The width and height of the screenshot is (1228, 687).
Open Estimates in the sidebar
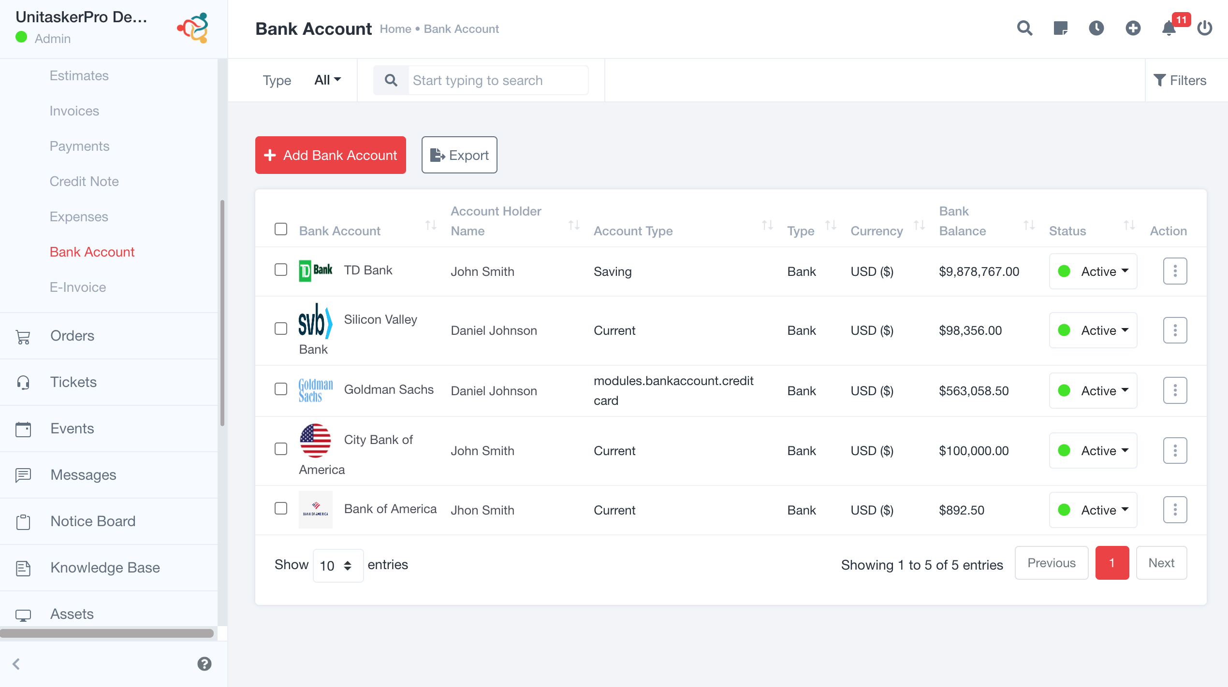(79, 75)
